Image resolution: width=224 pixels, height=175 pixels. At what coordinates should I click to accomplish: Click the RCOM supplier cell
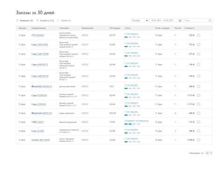click(112, 113)
